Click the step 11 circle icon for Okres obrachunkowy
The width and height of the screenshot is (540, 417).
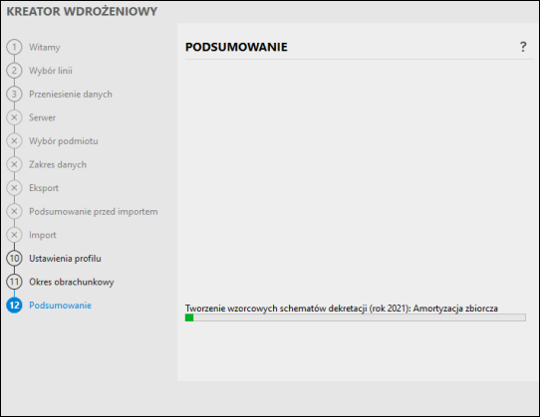coord(14,282)
